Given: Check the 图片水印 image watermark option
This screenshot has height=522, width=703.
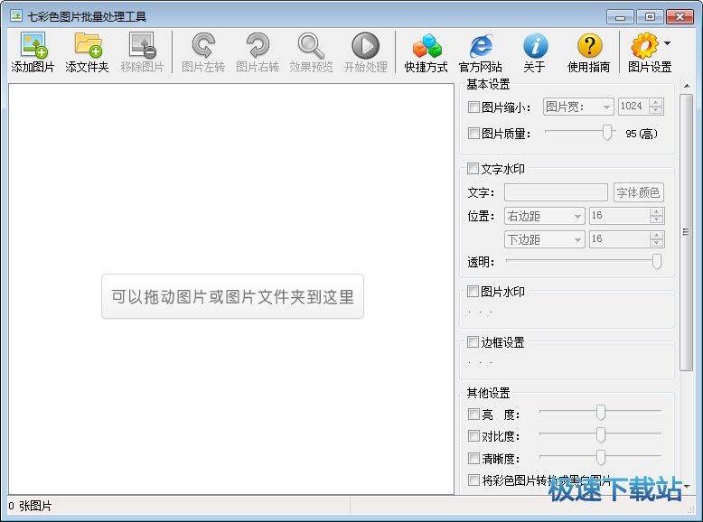Looking at the screenshot, I should (x=473, y=292).
